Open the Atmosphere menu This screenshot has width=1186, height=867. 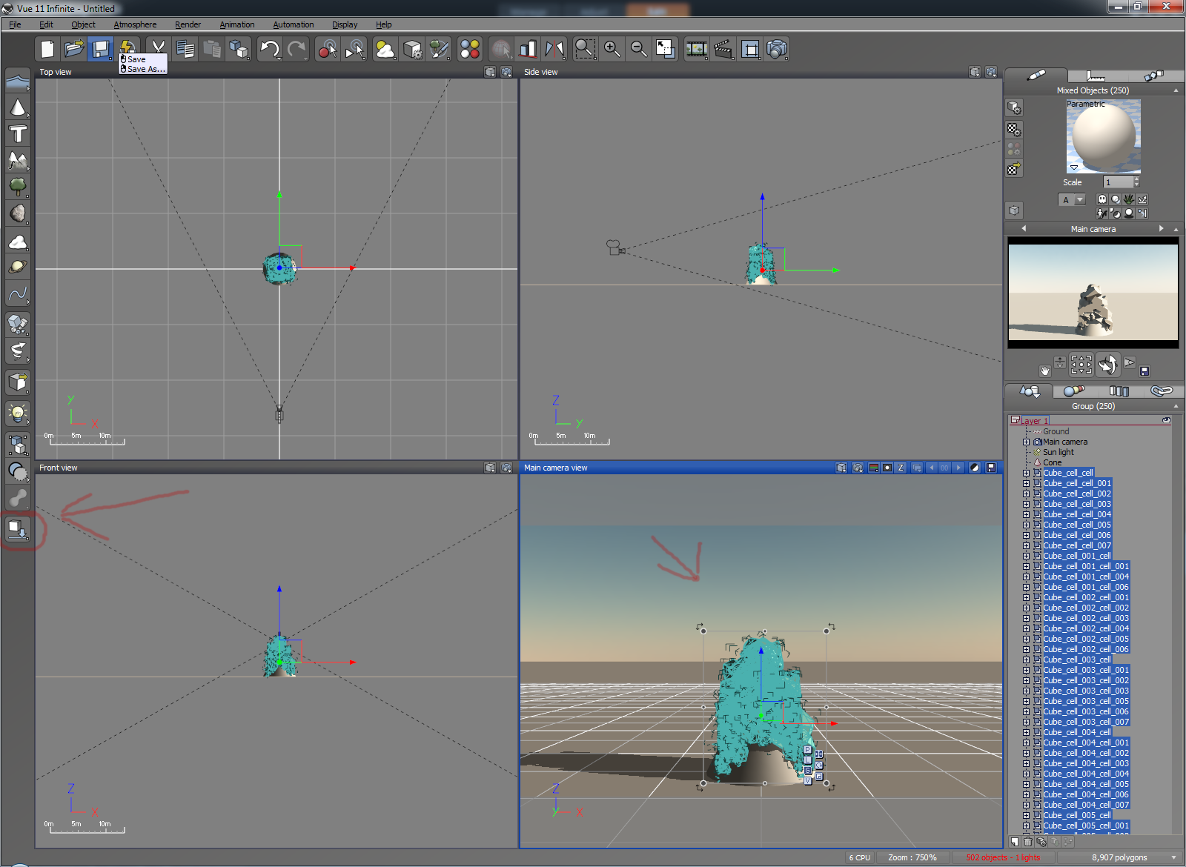click(x=135, y=24)
